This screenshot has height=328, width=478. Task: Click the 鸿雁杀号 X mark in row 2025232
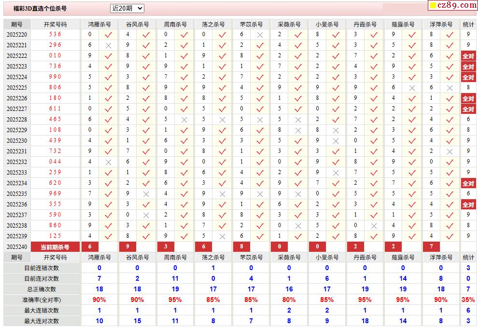[108, 163]
